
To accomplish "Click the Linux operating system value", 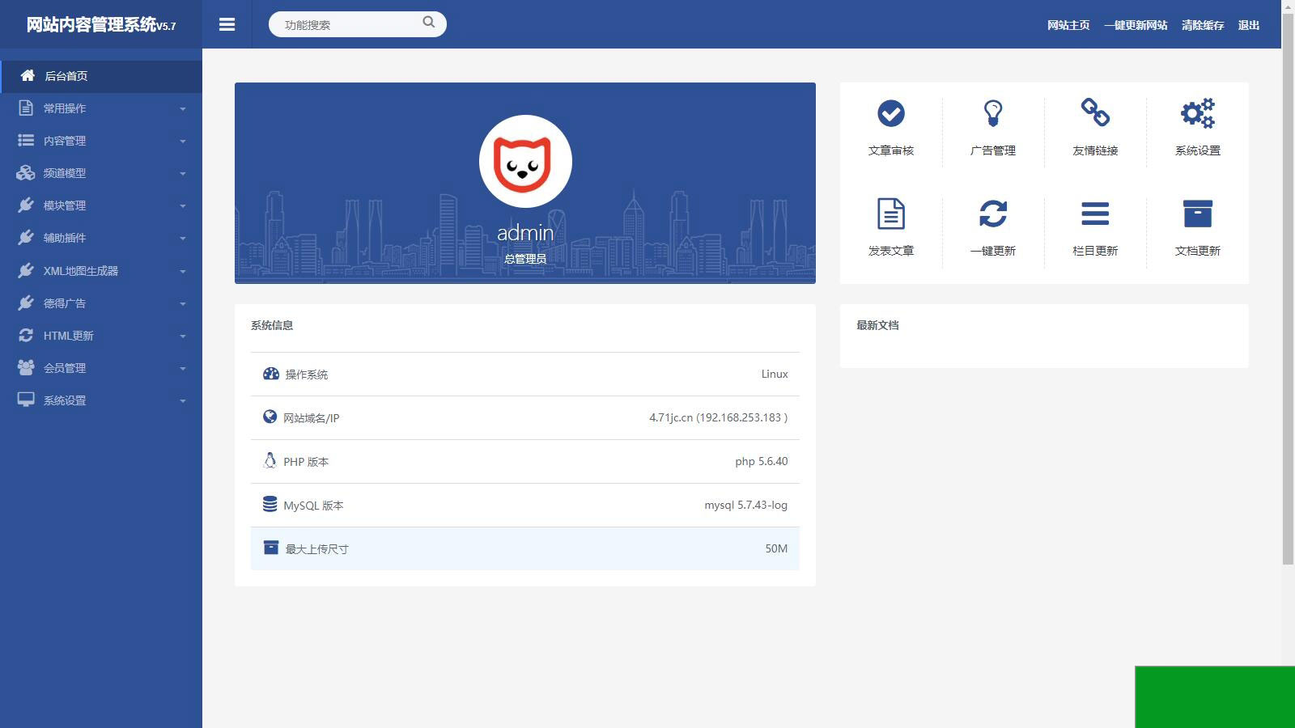I will coord(775,374).
